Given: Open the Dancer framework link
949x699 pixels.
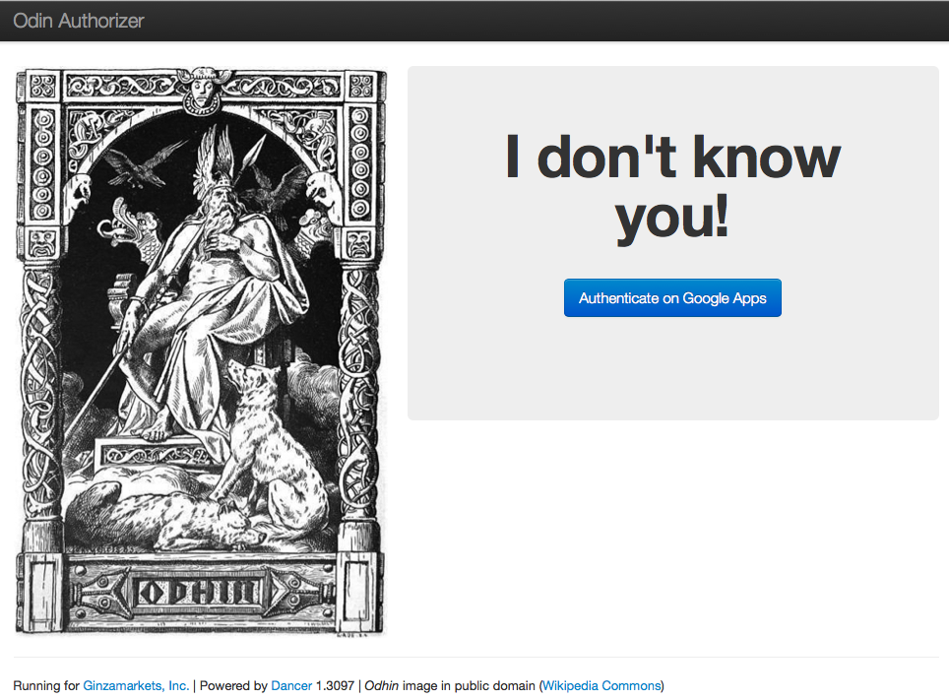Looking at the screenshot, I should pos(291,685).
